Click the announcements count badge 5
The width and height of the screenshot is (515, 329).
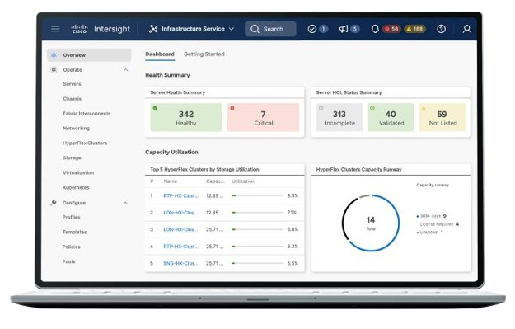tap(354, 29)
